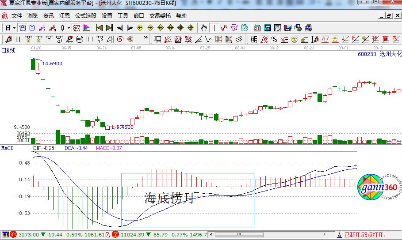Jump to first record with skip-to-start icon
This screenshot has height=240, width=402.
[99, 28]
